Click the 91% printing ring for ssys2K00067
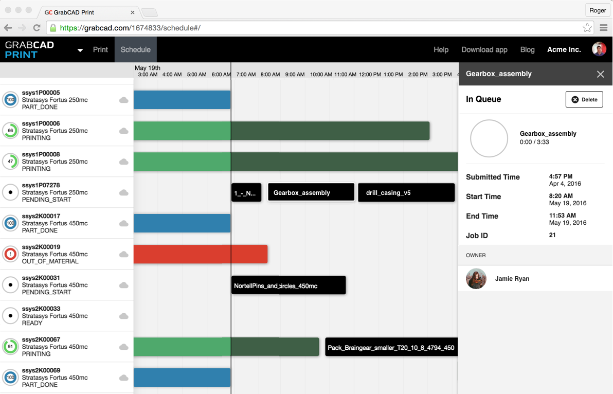613x394 pixels. (10, 347)
